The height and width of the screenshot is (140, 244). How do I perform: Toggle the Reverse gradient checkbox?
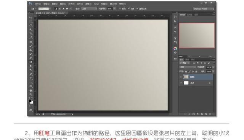coord(120,9)
